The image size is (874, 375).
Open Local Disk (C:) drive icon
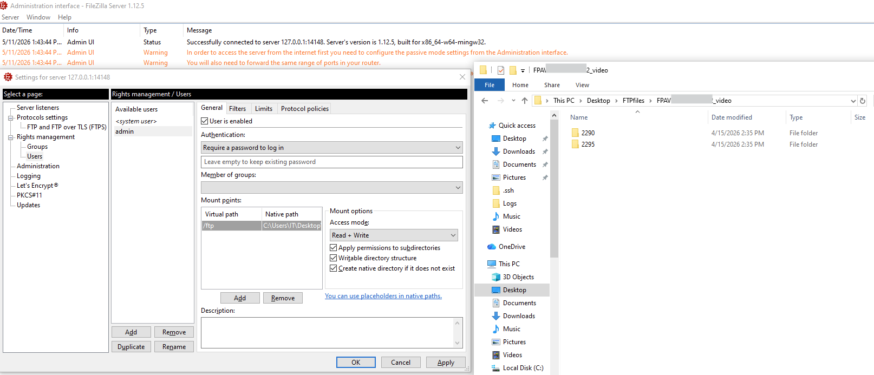point(495,368)
